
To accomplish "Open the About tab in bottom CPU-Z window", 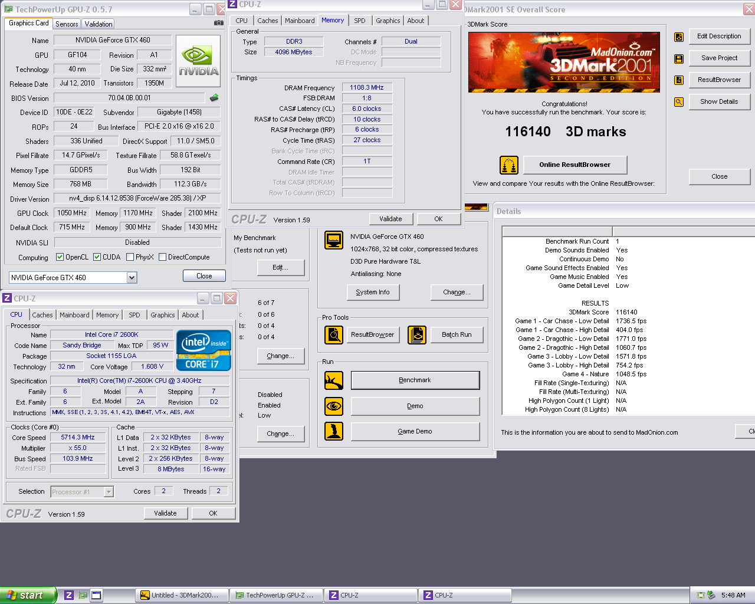I will point(190,315).
